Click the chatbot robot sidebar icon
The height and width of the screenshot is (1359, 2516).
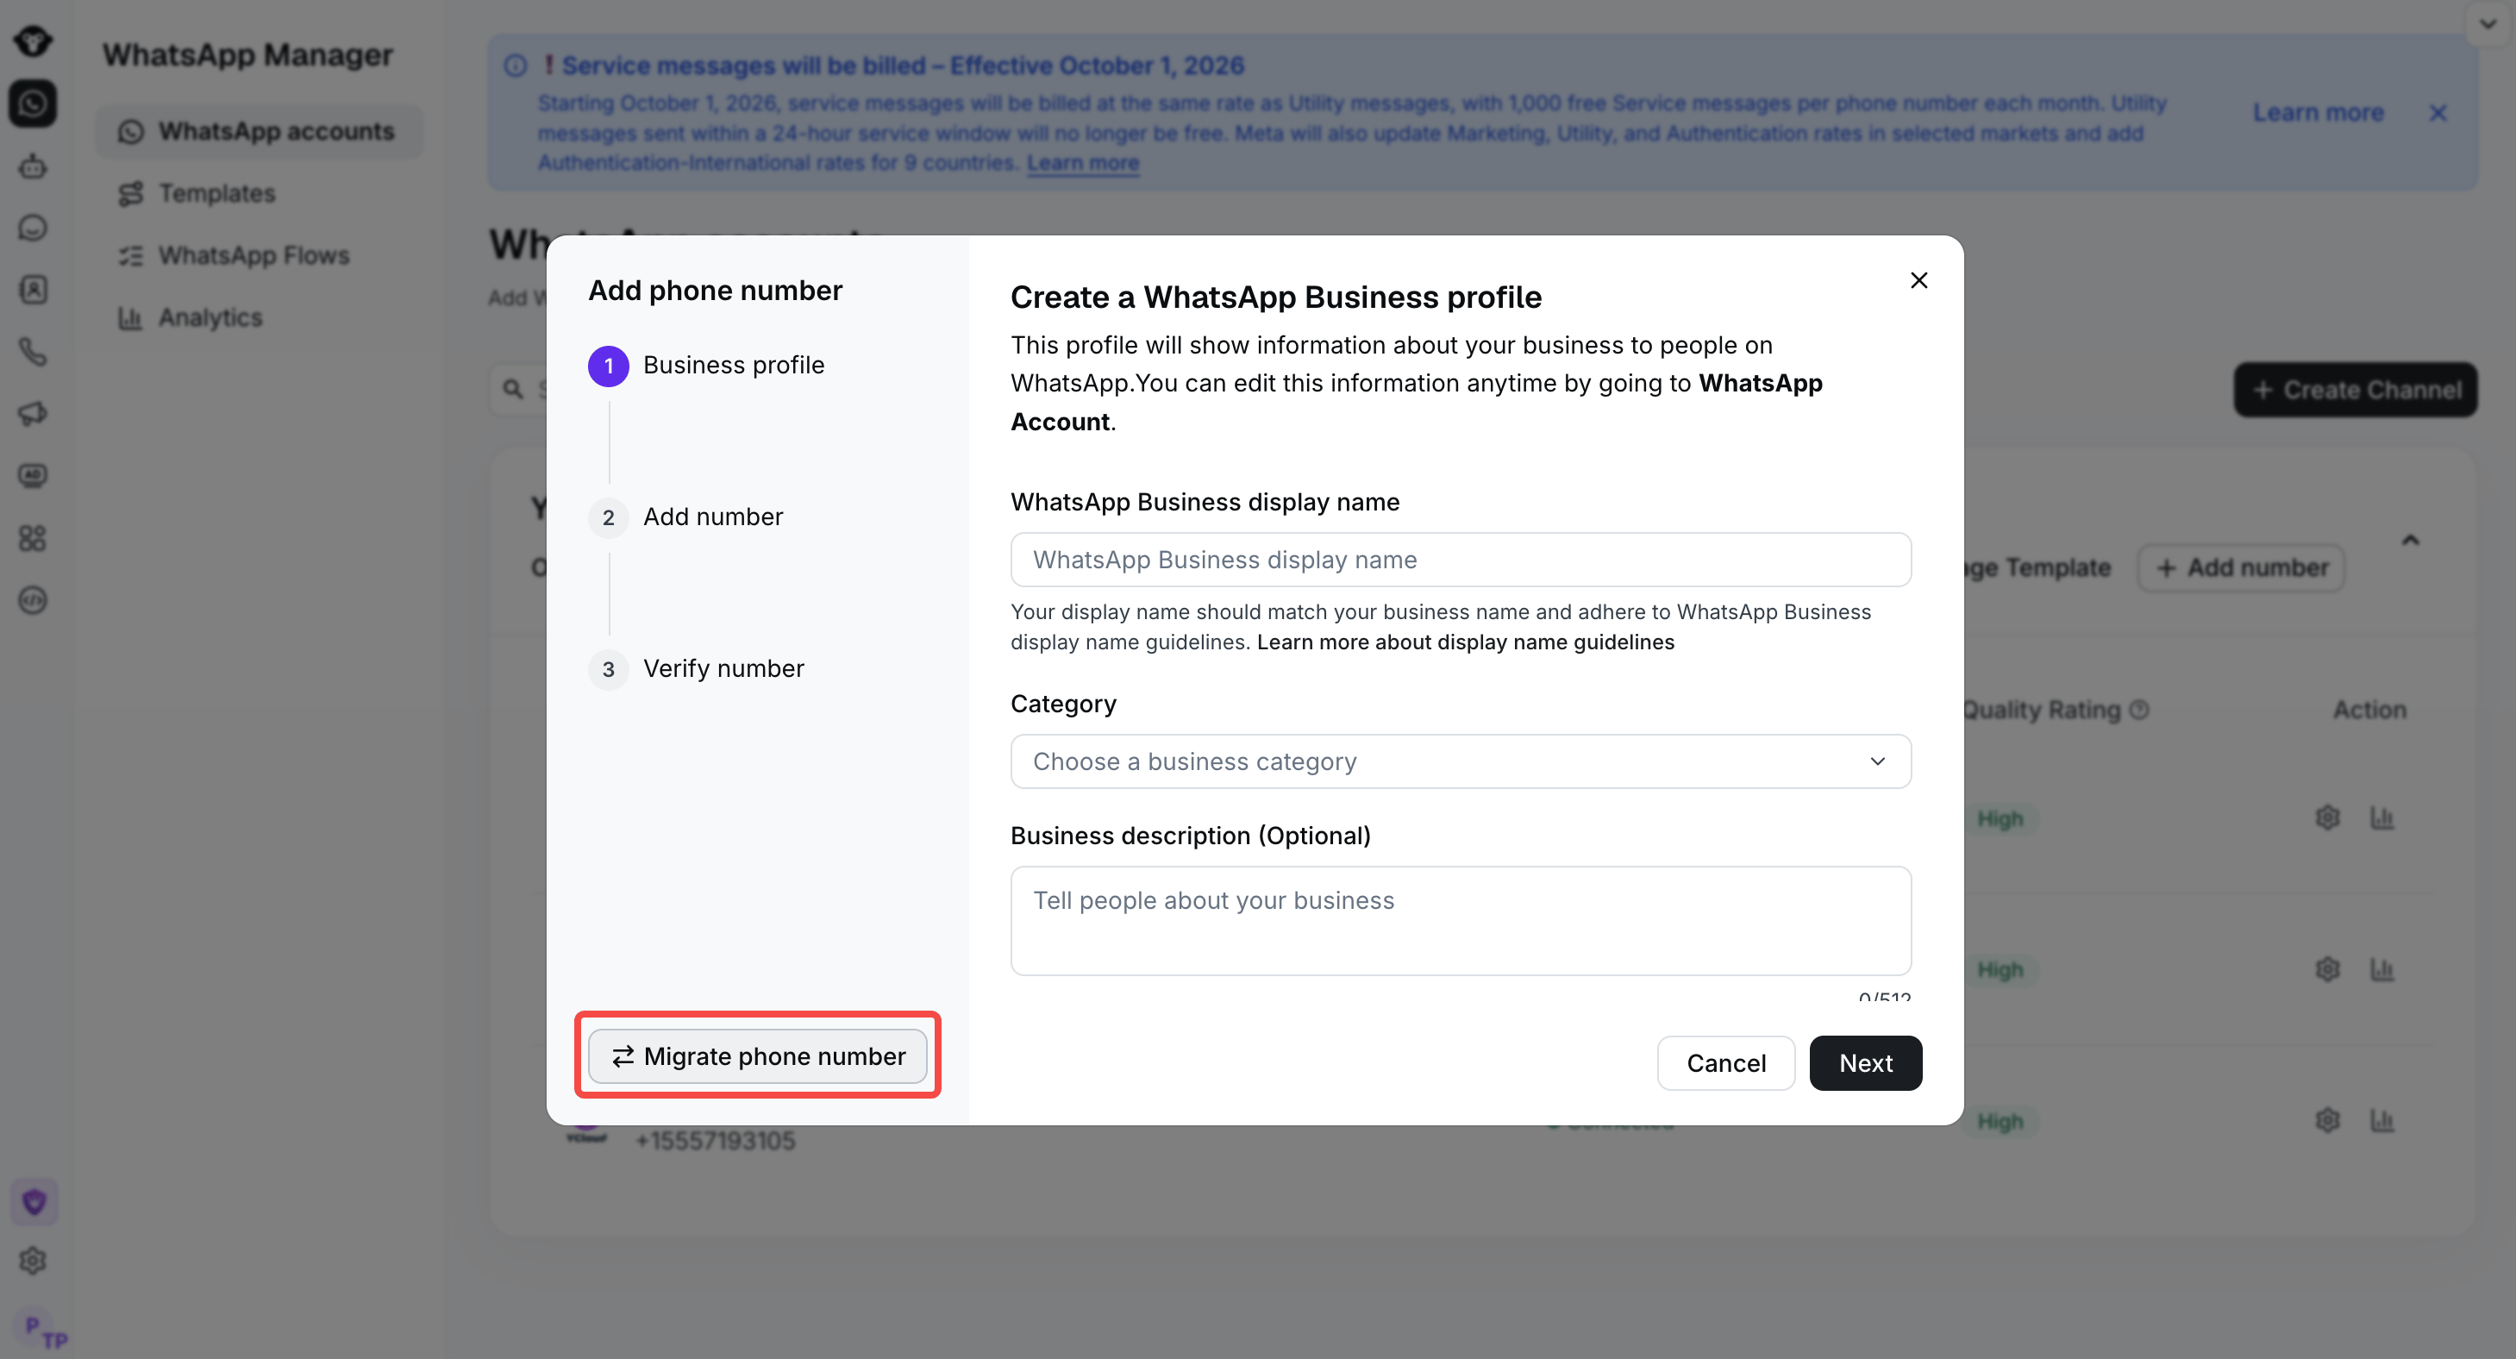34,166
